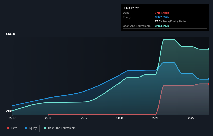Viewport: 213px width, 136px height.
Task: Click the Debt row label in tooltip
Action: tap(126, 13)
